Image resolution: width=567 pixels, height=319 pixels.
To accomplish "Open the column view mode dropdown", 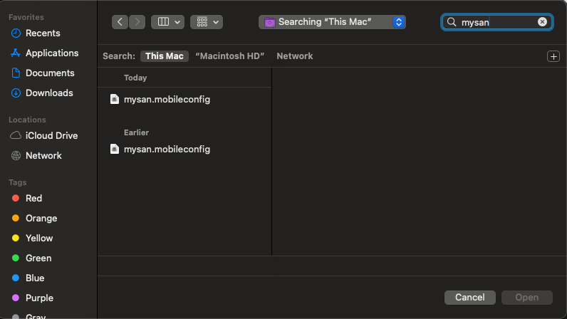I will point(168,22).
